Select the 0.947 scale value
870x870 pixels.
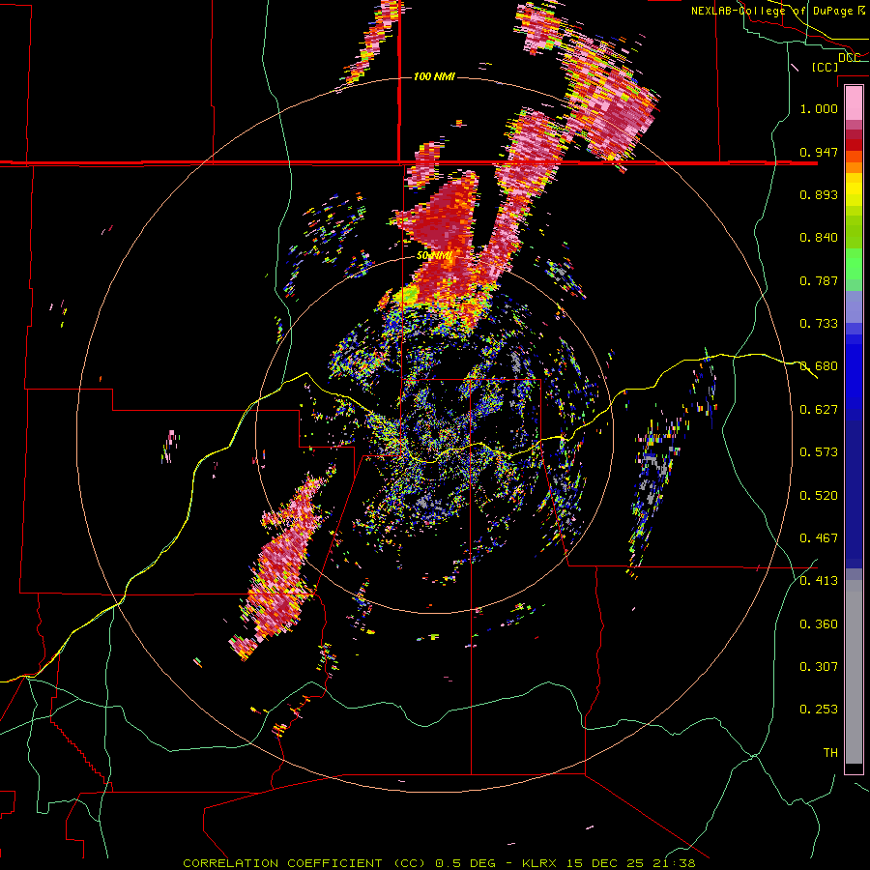click(819, 152)
